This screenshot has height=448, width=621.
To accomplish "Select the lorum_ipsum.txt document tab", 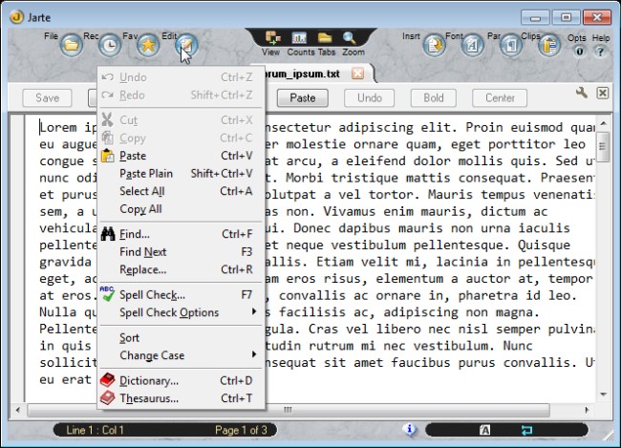I will point(312,74).
